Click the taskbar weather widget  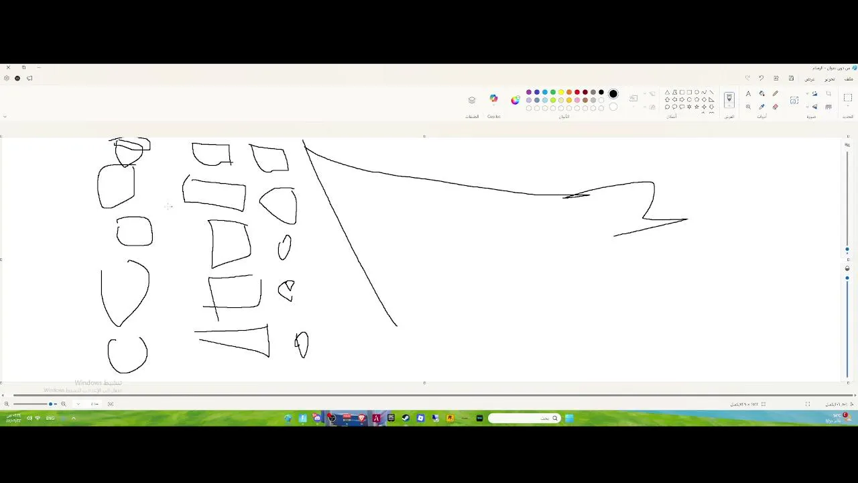838,418
